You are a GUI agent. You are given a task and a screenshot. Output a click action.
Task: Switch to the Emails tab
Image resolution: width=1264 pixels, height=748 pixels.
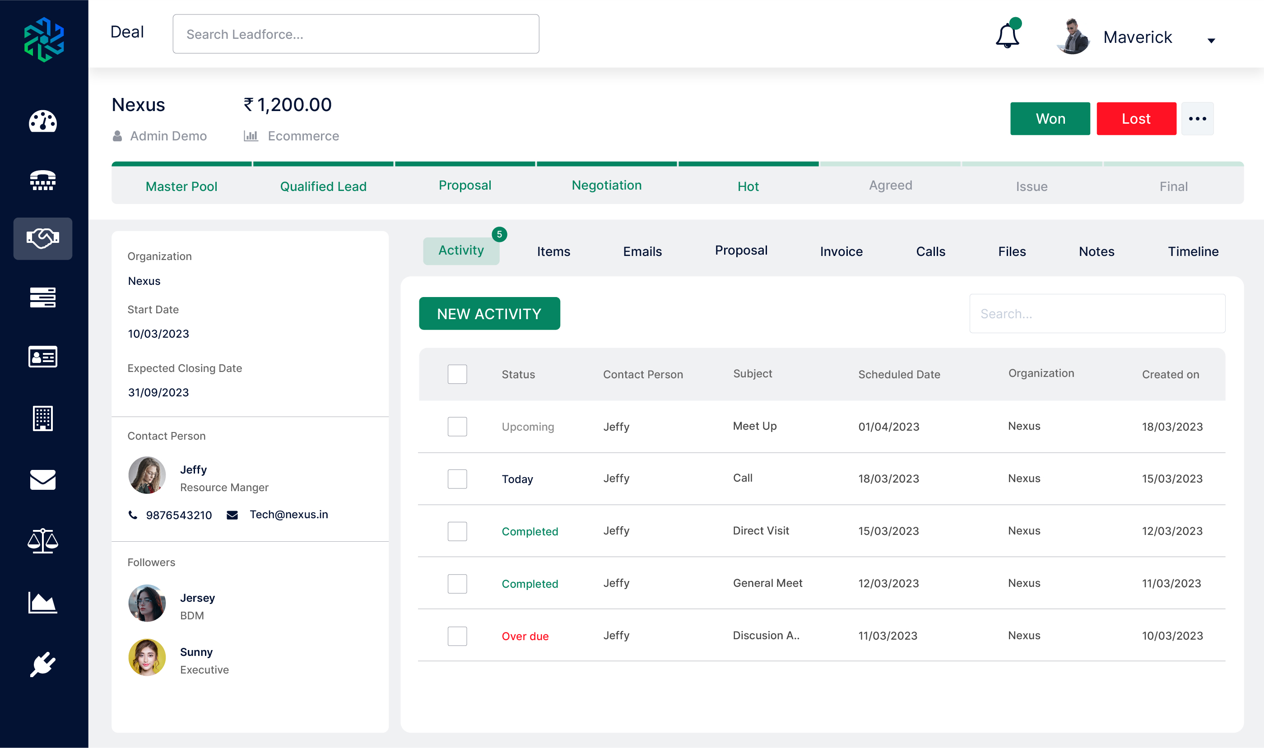tap(642, 251)
